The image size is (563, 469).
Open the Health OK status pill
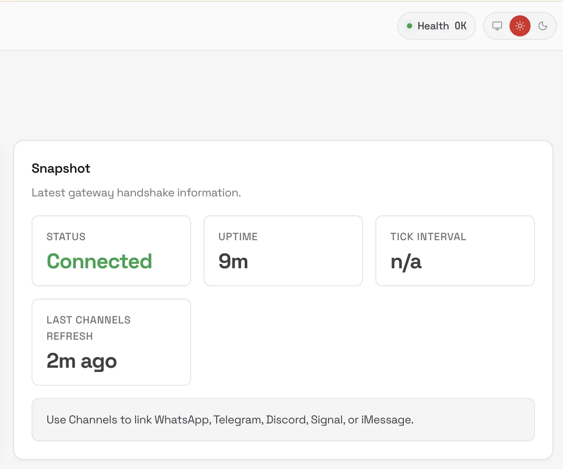click(436, 26)
